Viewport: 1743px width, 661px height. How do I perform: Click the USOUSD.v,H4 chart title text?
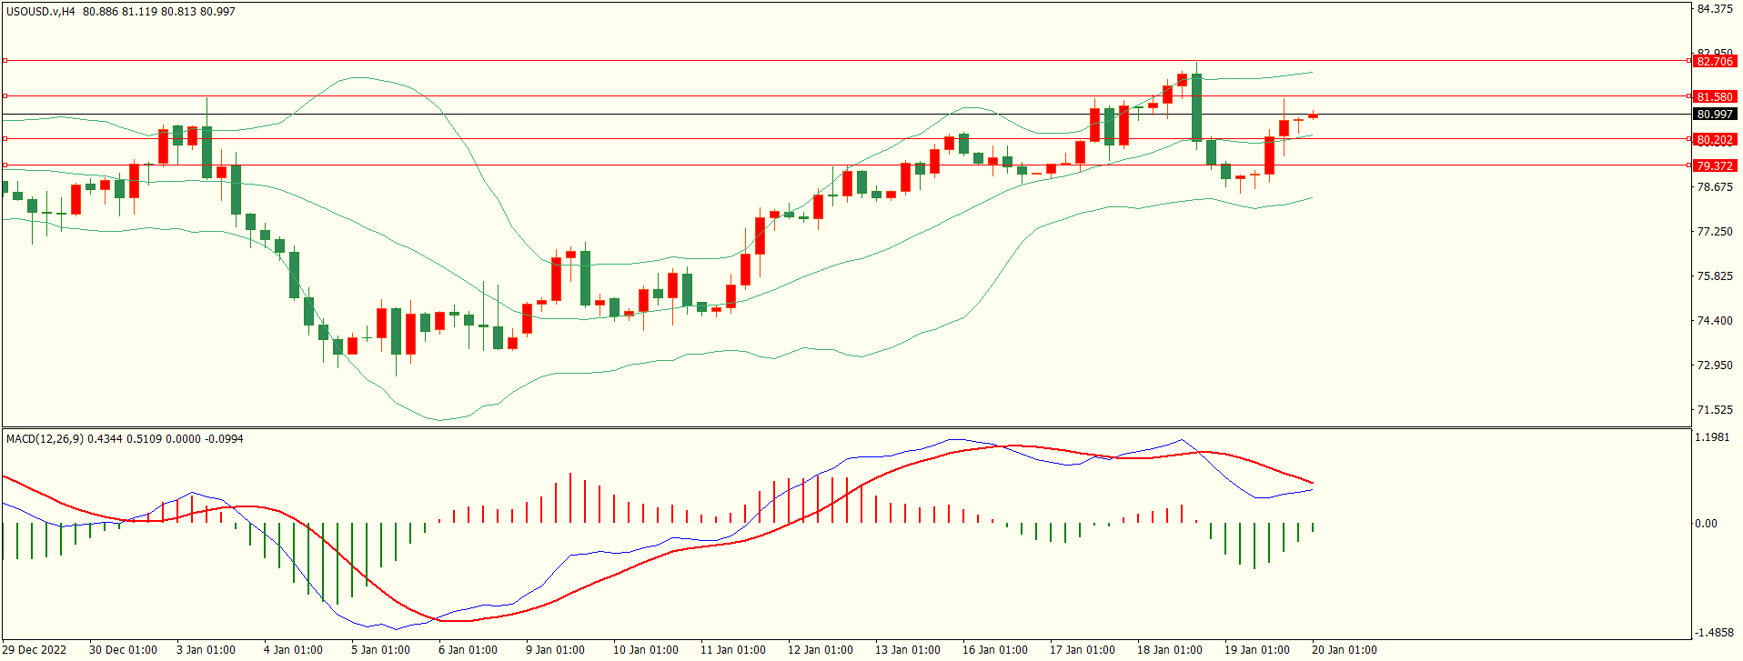pos(40,12)
